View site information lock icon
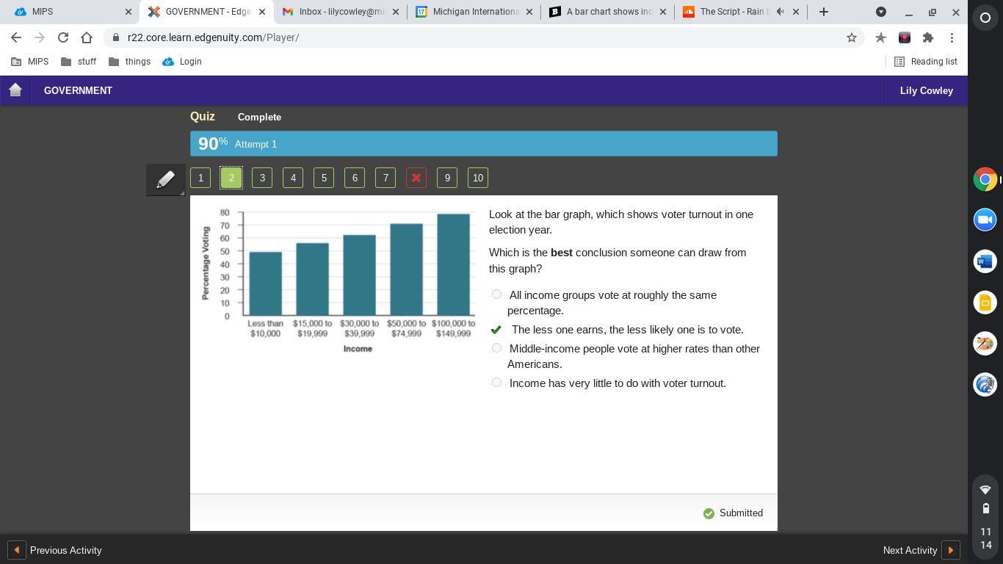 pos(116,37)
